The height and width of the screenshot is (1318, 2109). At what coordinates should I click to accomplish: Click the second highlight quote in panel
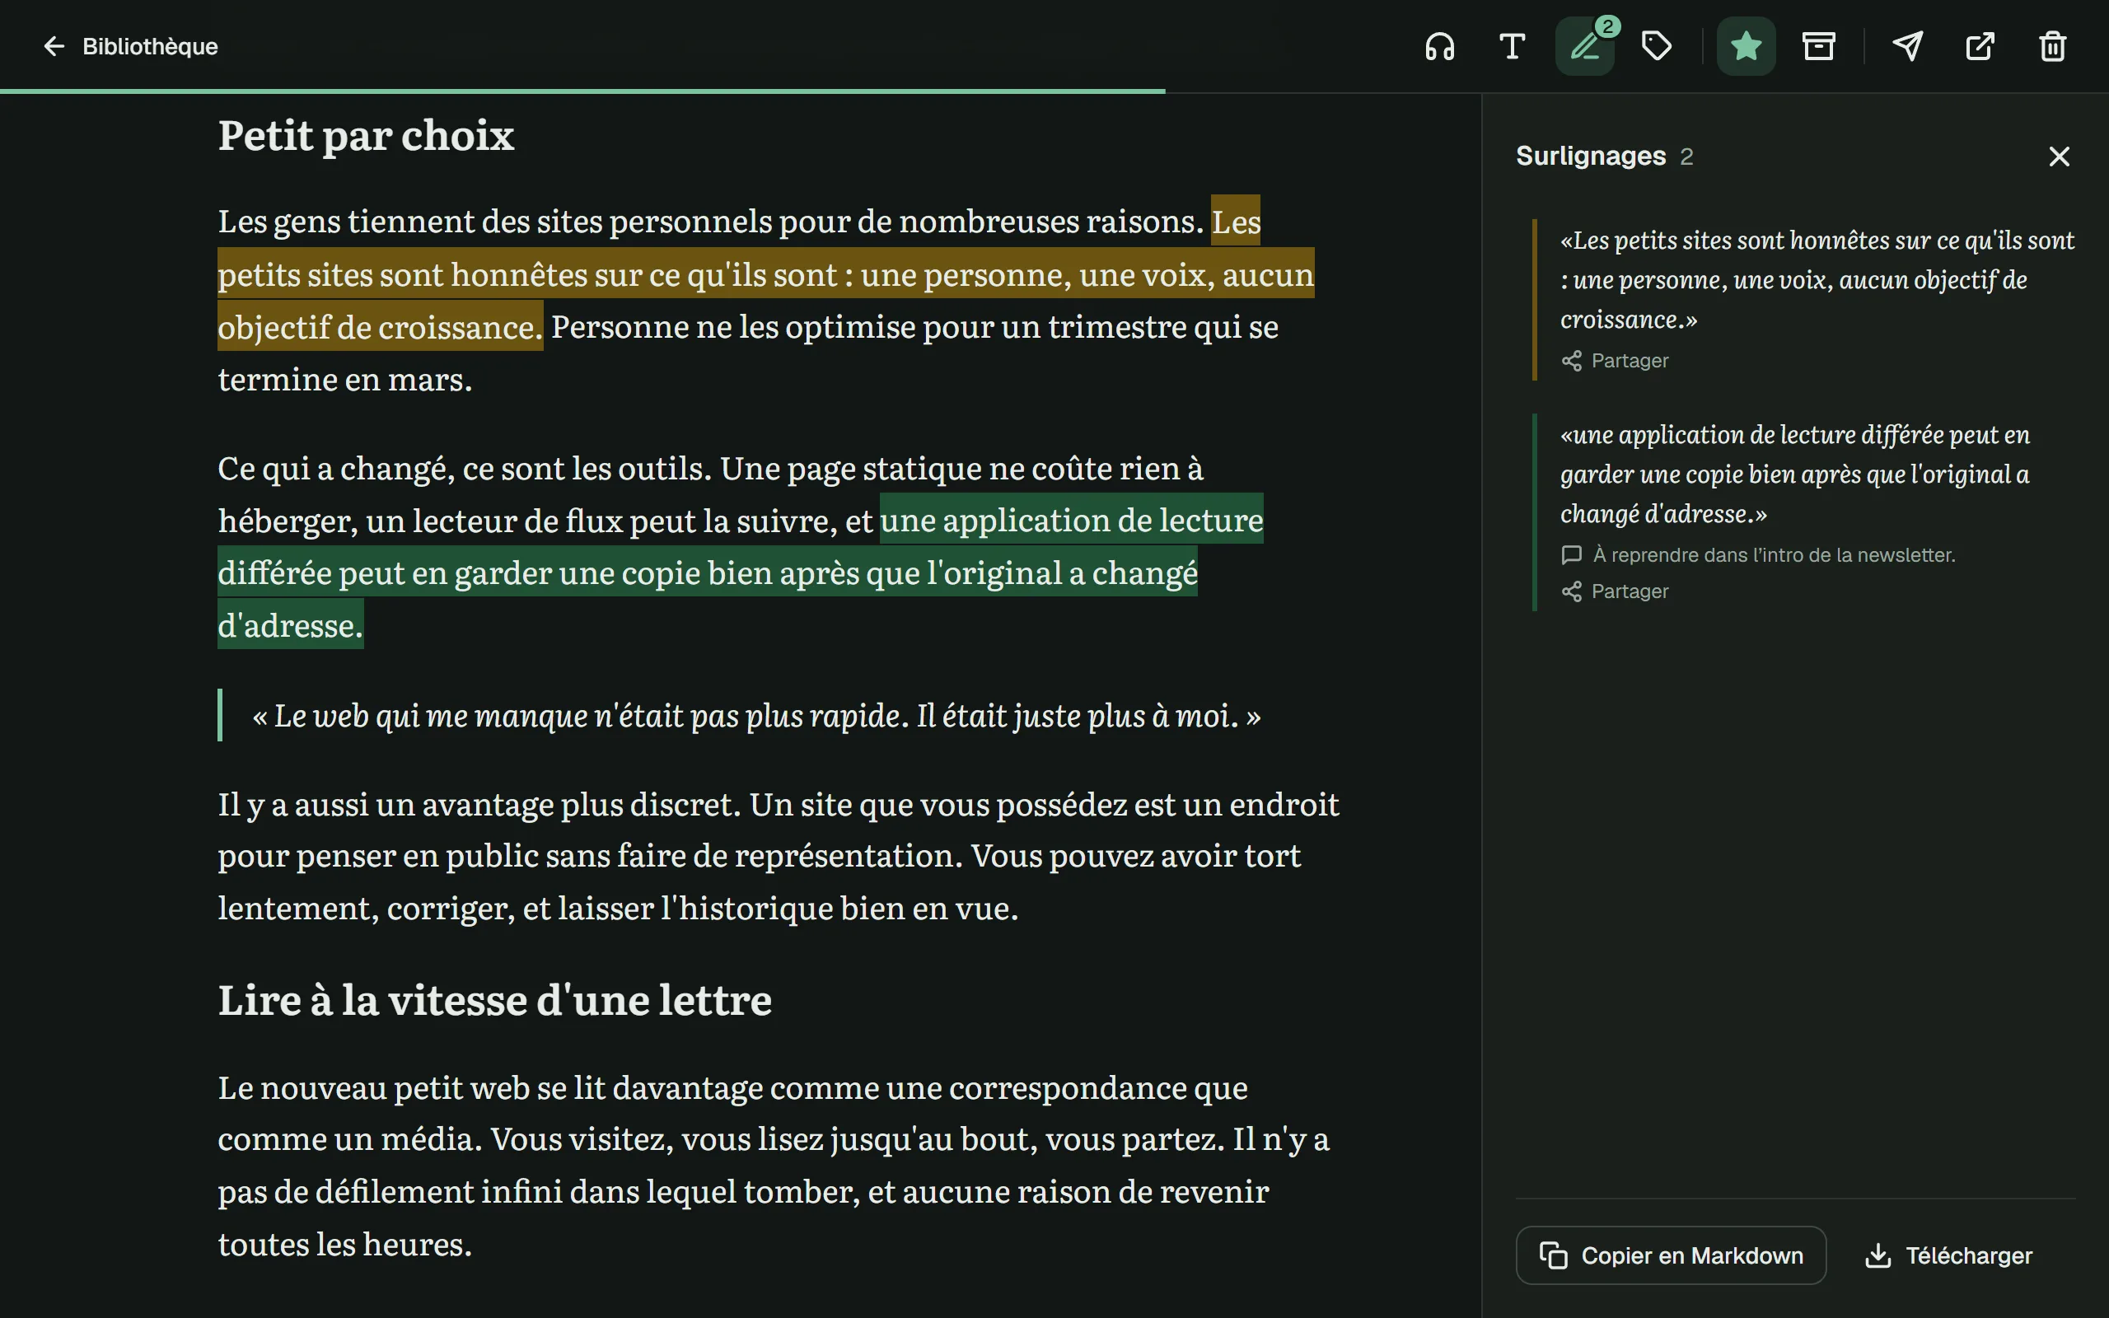coord(1795,474)
